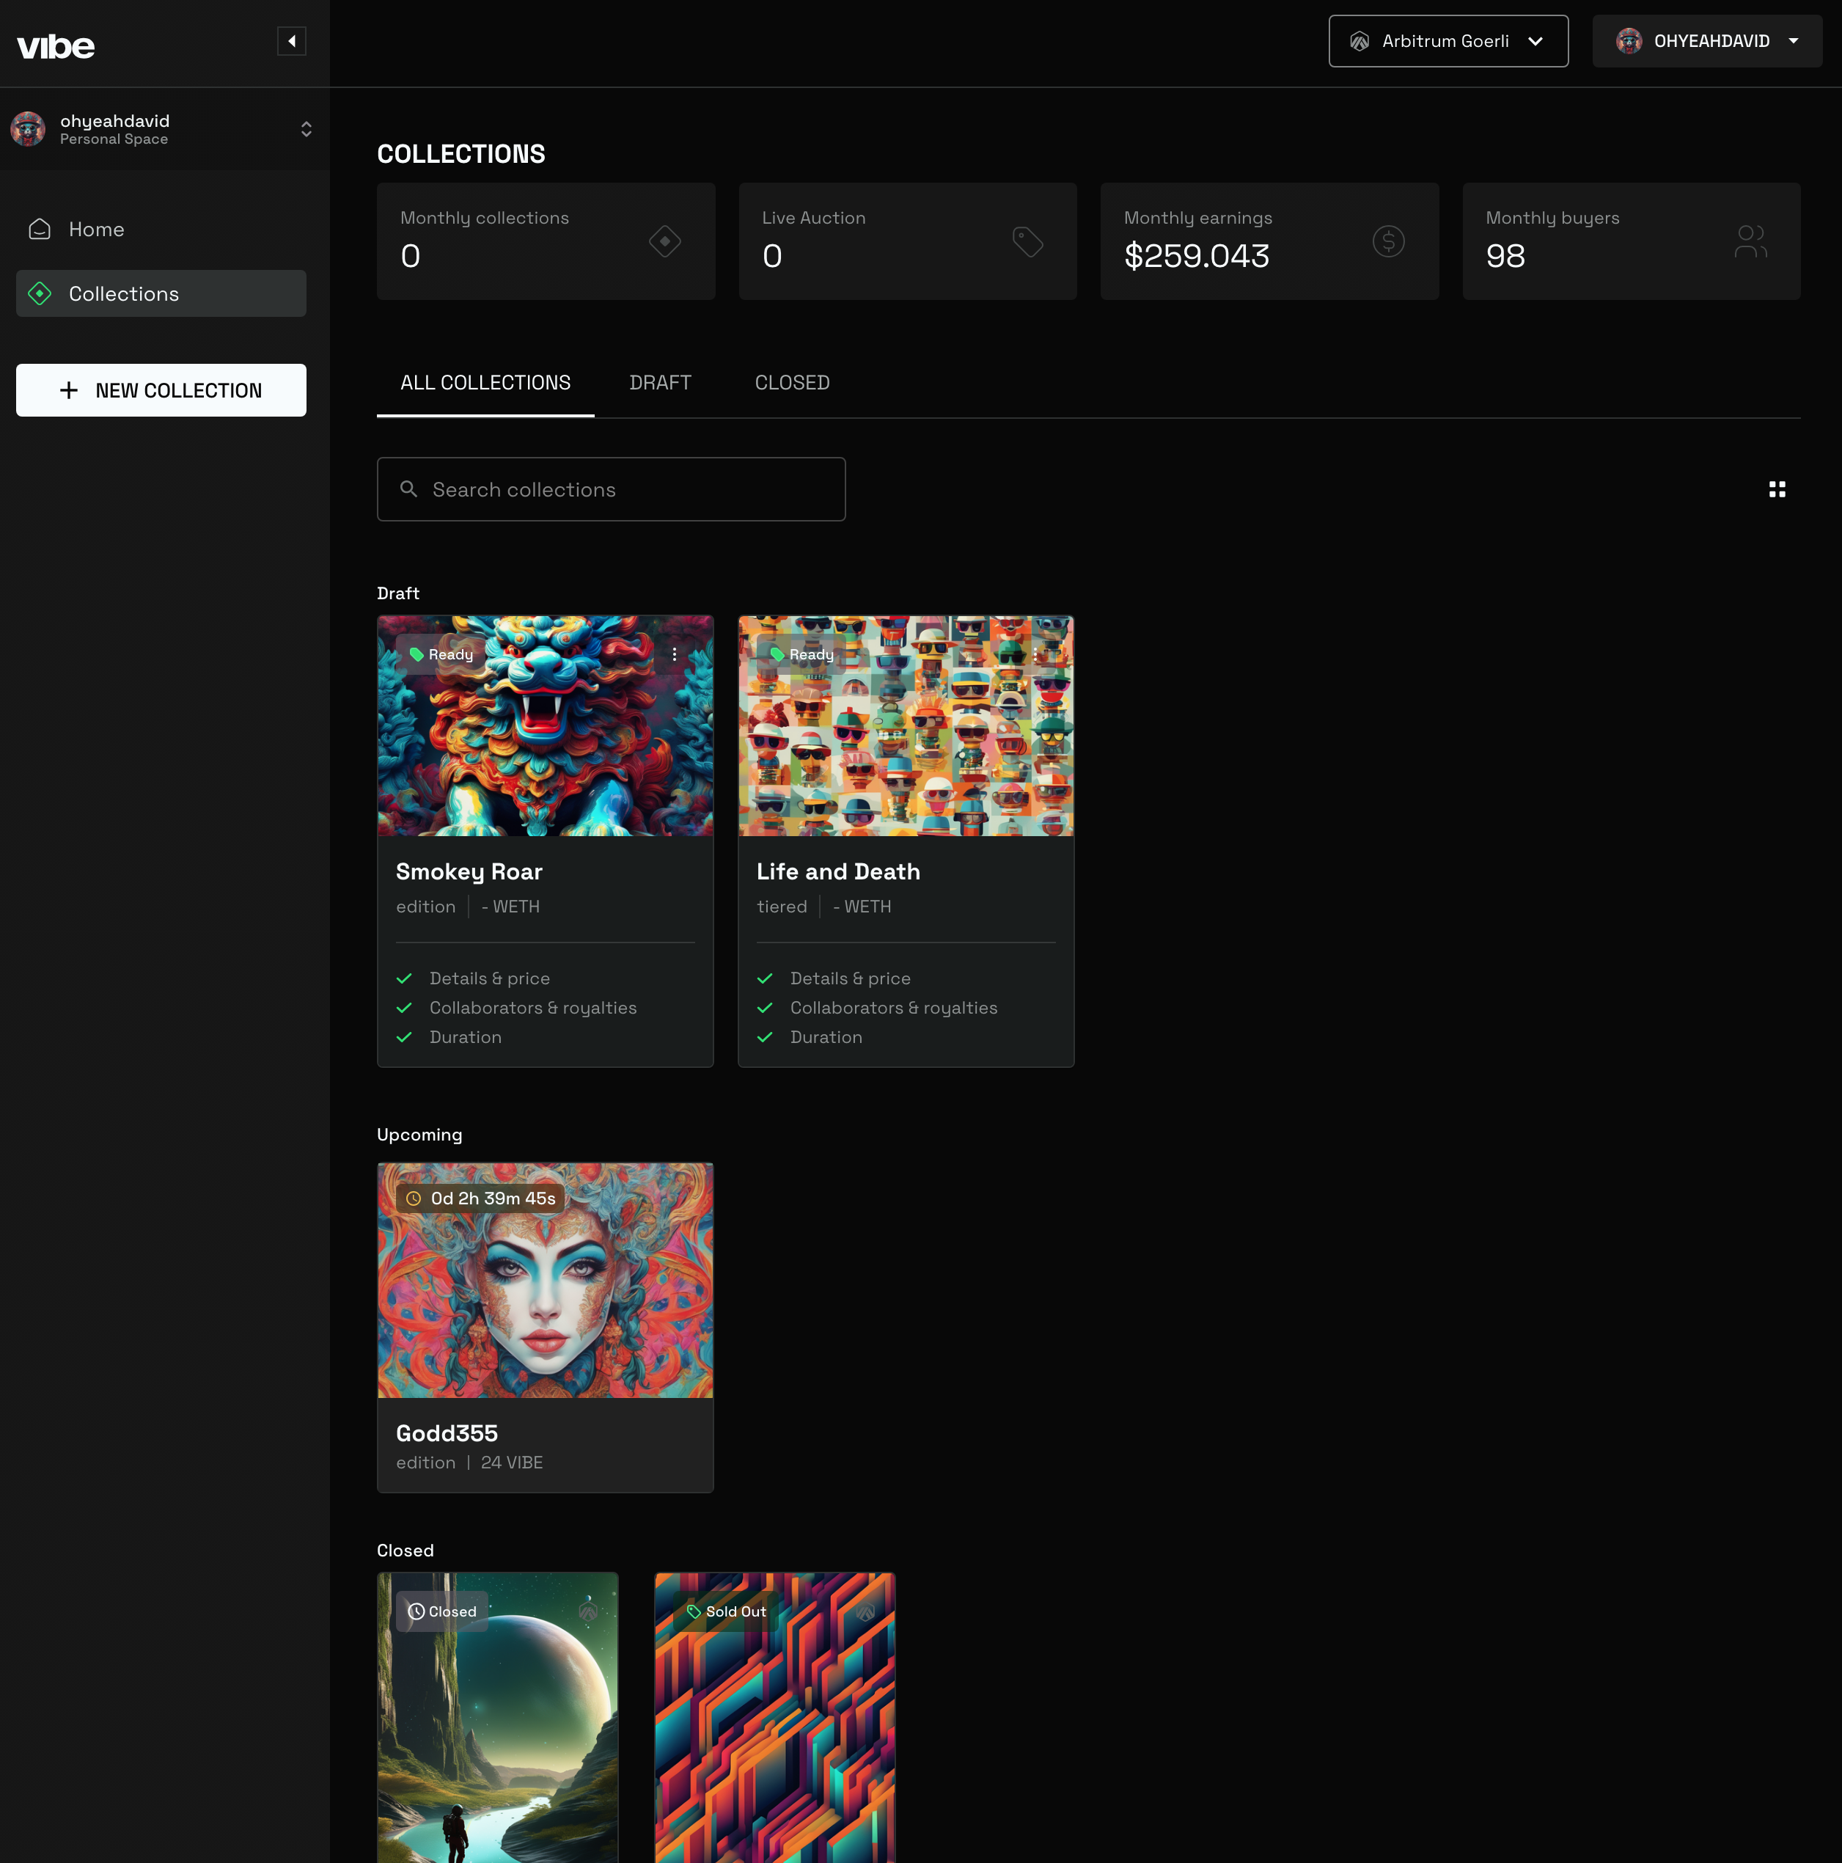Click the Search collections input field

point(611,490)
